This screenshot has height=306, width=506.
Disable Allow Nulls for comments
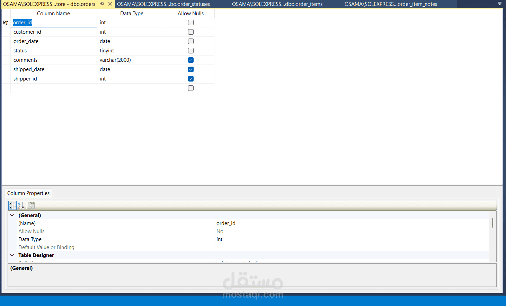[191, 60]
